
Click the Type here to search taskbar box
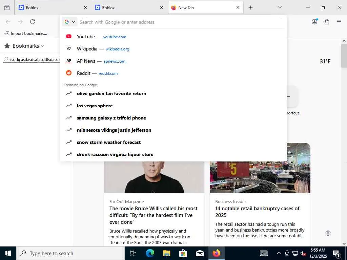click(x=70, y=253)
